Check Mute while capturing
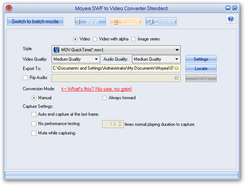 [x=34, y=133]
